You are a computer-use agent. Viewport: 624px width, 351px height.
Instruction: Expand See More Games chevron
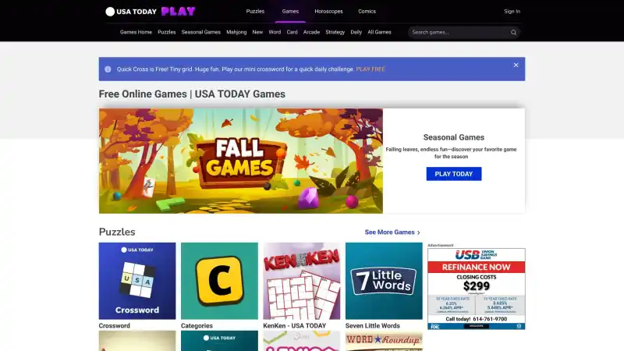(419, 232)
